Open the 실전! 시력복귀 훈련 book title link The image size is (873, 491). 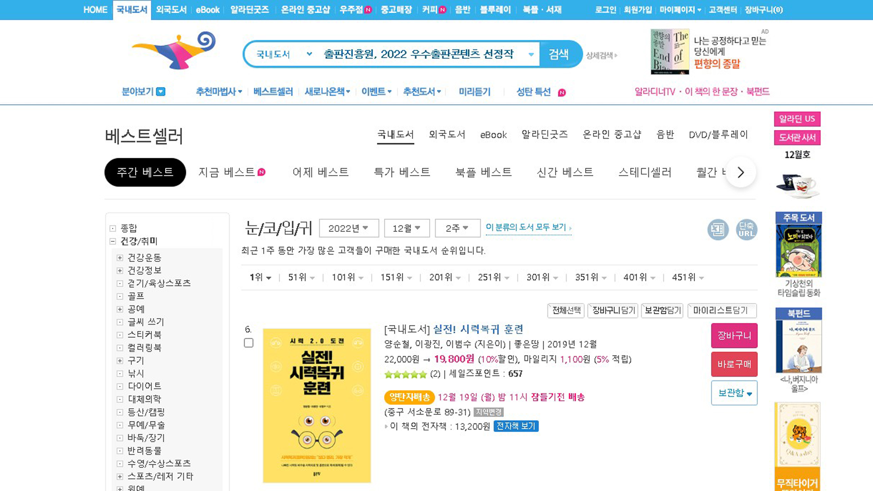click(478, 329)
